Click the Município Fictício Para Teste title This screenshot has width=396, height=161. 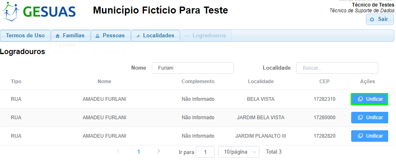click(x=160, y=10)
